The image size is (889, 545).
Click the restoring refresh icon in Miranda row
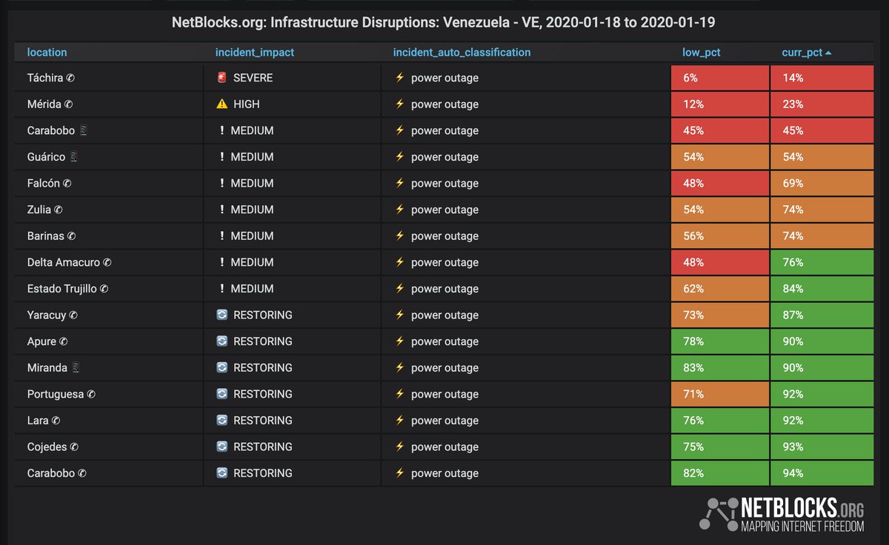[222, 367]
